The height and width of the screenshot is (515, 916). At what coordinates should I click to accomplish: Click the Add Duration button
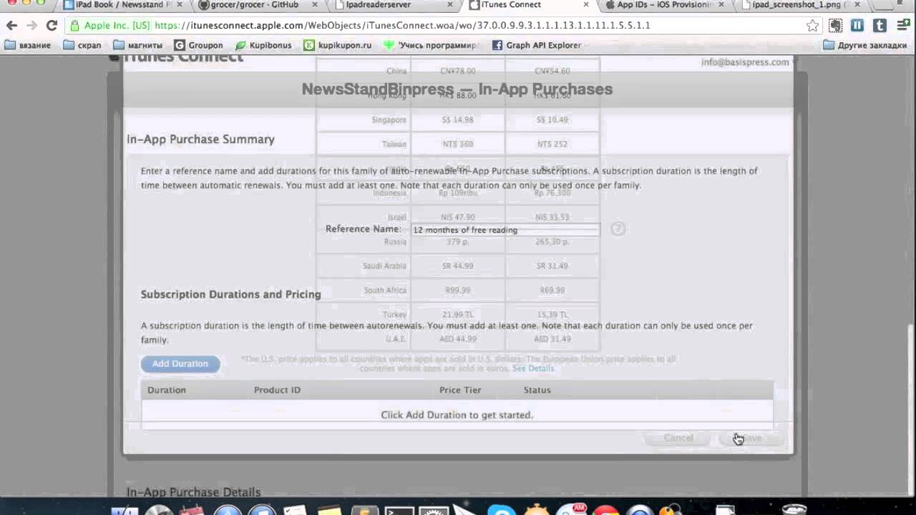click(180, 364)
